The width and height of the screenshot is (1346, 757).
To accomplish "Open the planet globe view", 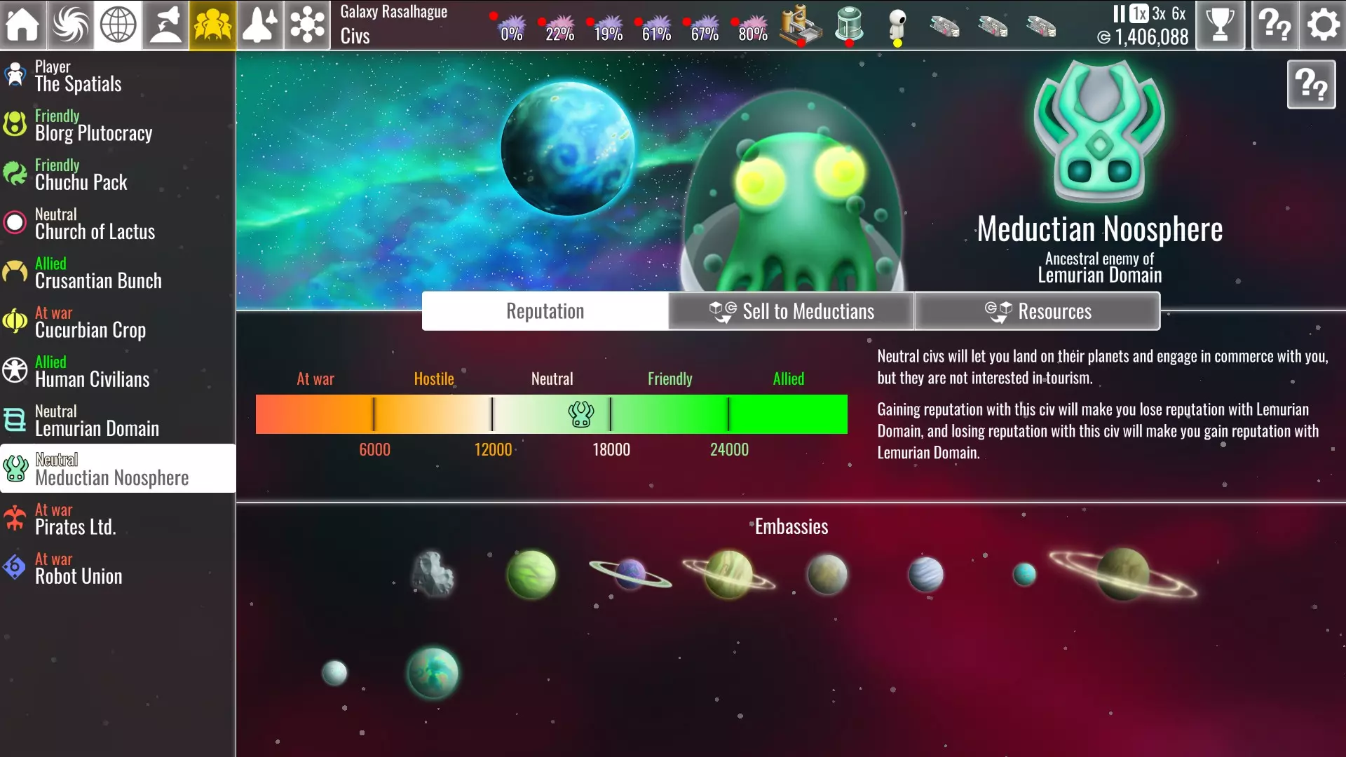I will [118, 25].
